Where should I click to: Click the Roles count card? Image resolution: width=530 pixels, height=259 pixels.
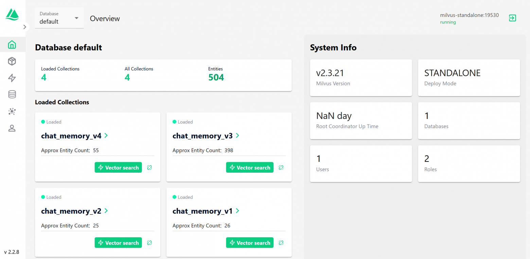pos(469,164)
